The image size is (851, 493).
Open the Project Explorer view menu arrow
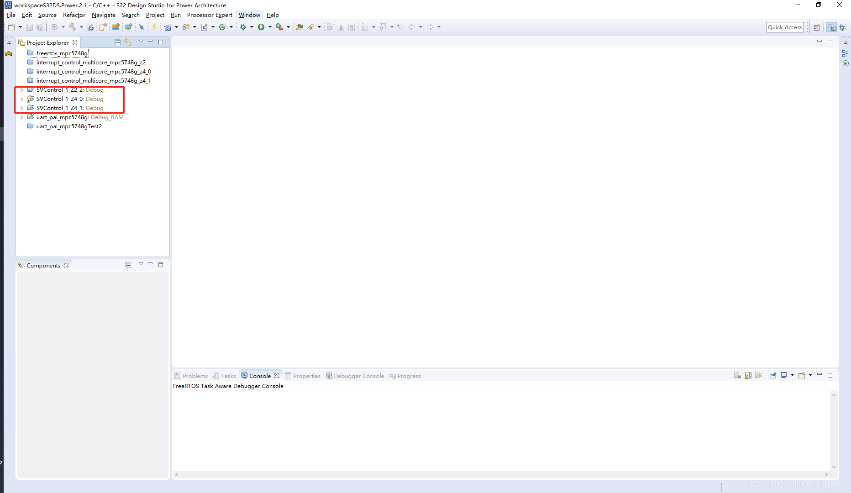tap(141, 41)
